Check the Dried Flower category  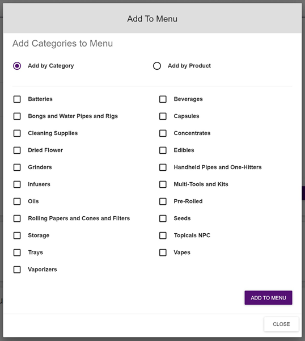click(x=17, y=150)
